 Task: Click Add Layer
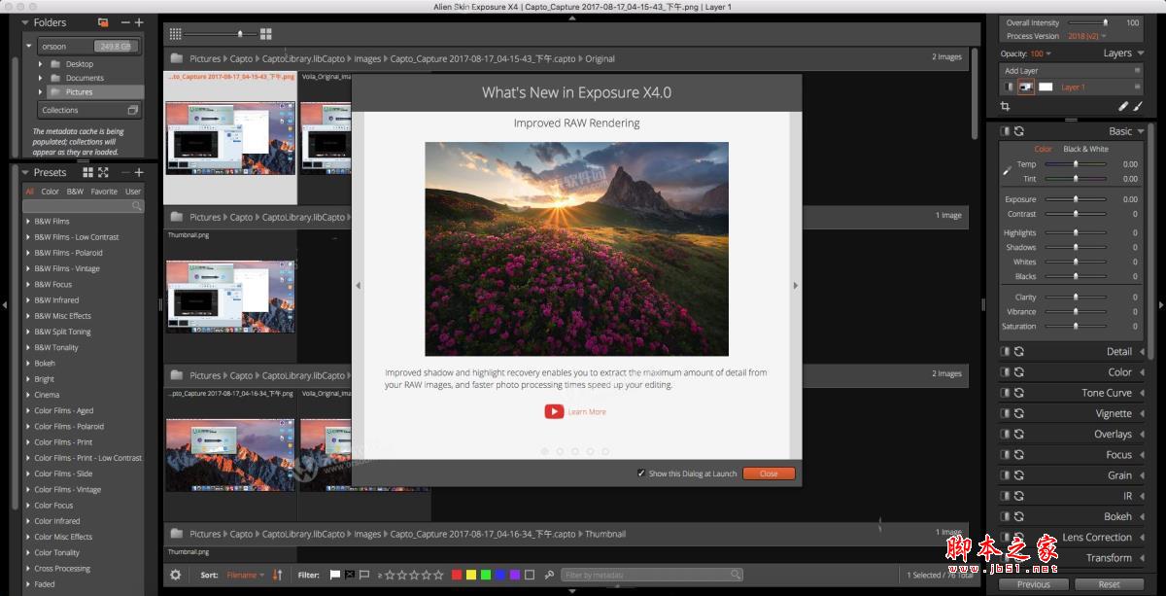click(1021, 71)
